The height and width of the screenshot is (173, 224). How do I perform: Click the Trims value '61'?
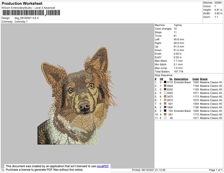175,36
